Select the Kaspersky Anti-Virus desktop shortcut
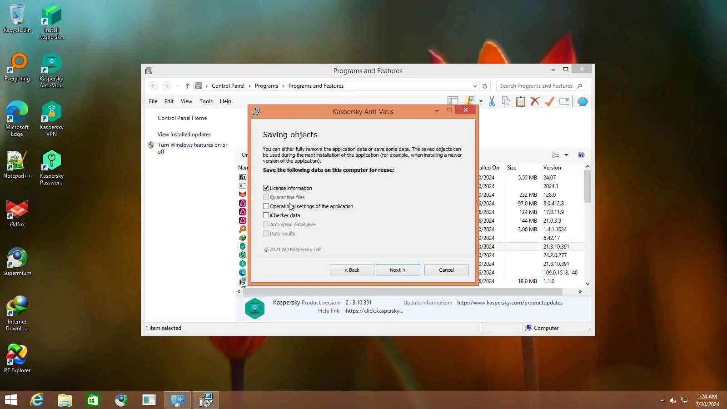The height and width of the screenshot is (409, 727). [51, 70]
